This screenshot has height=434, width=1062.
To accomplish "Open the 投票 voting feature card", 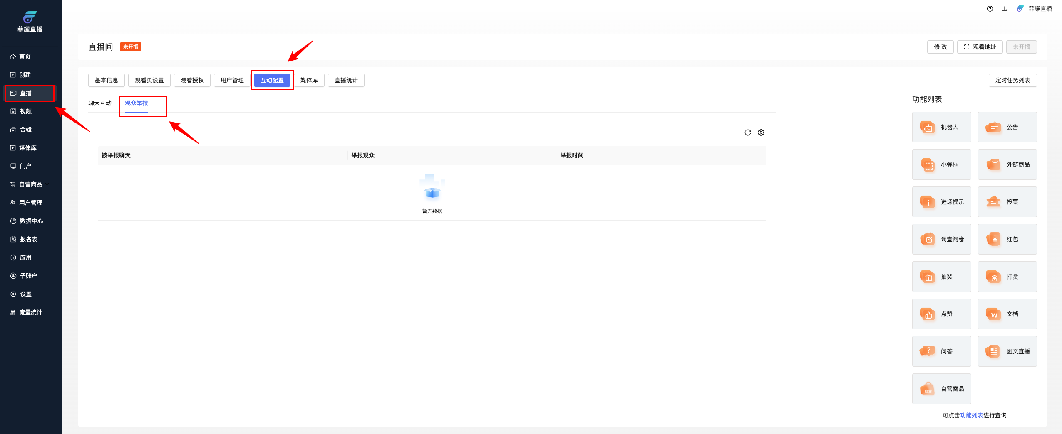I will coord(1007,202).
